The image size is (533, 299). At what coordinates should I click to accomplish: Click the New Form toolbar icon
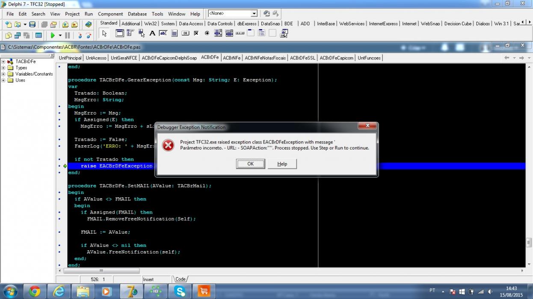(x=38, y=35)
